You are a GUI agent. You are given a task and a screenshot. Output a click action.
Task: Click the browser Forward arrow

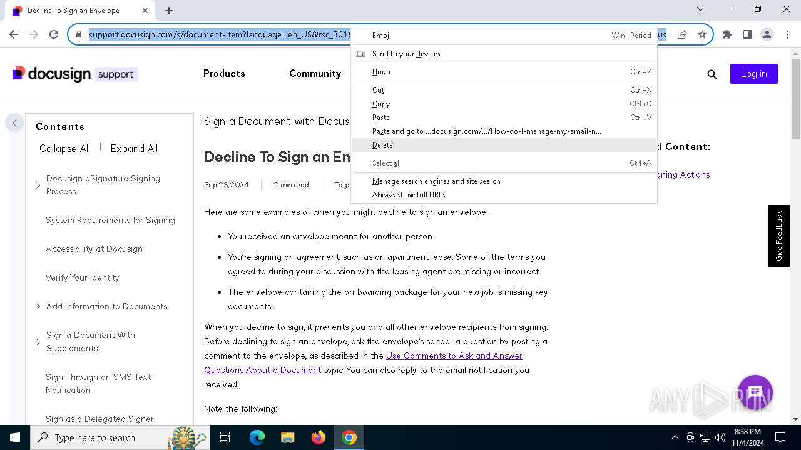34,34
